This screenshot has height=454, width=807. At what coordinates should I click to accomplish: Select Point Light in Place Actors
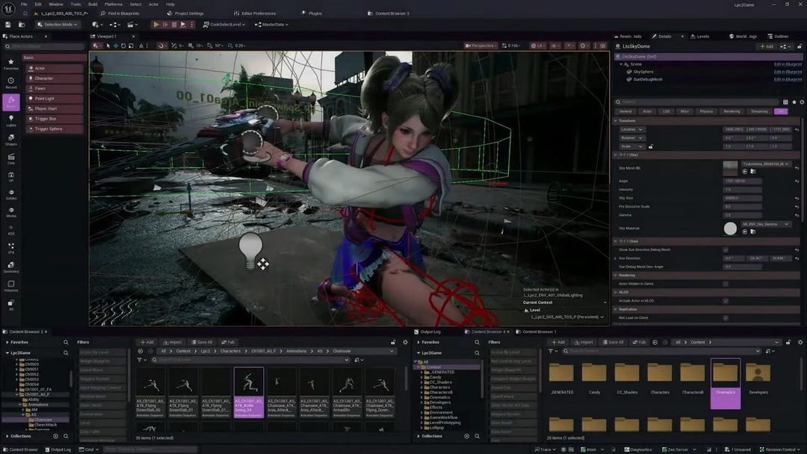click(55, 99)
